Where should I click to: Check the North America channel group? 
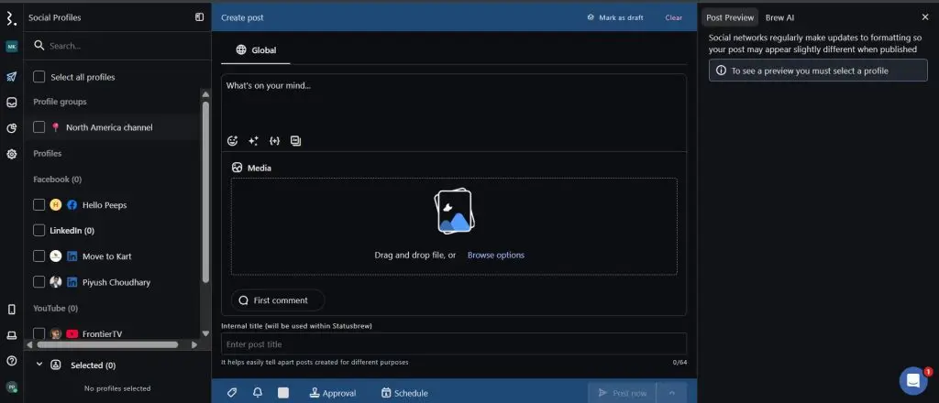pyautogui.click(x=39, y=127)
